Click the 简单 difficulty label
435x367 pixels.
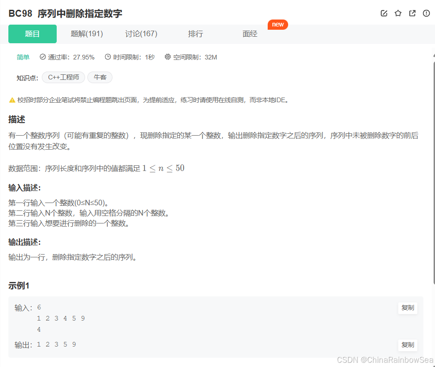click(x=23, y=57)
